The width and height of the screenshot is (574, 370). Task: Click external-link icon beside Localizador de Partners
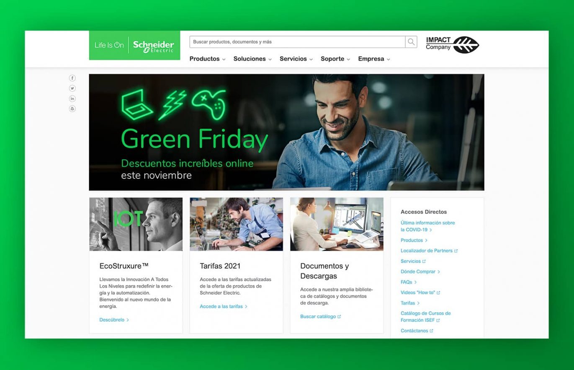point(456,251)
